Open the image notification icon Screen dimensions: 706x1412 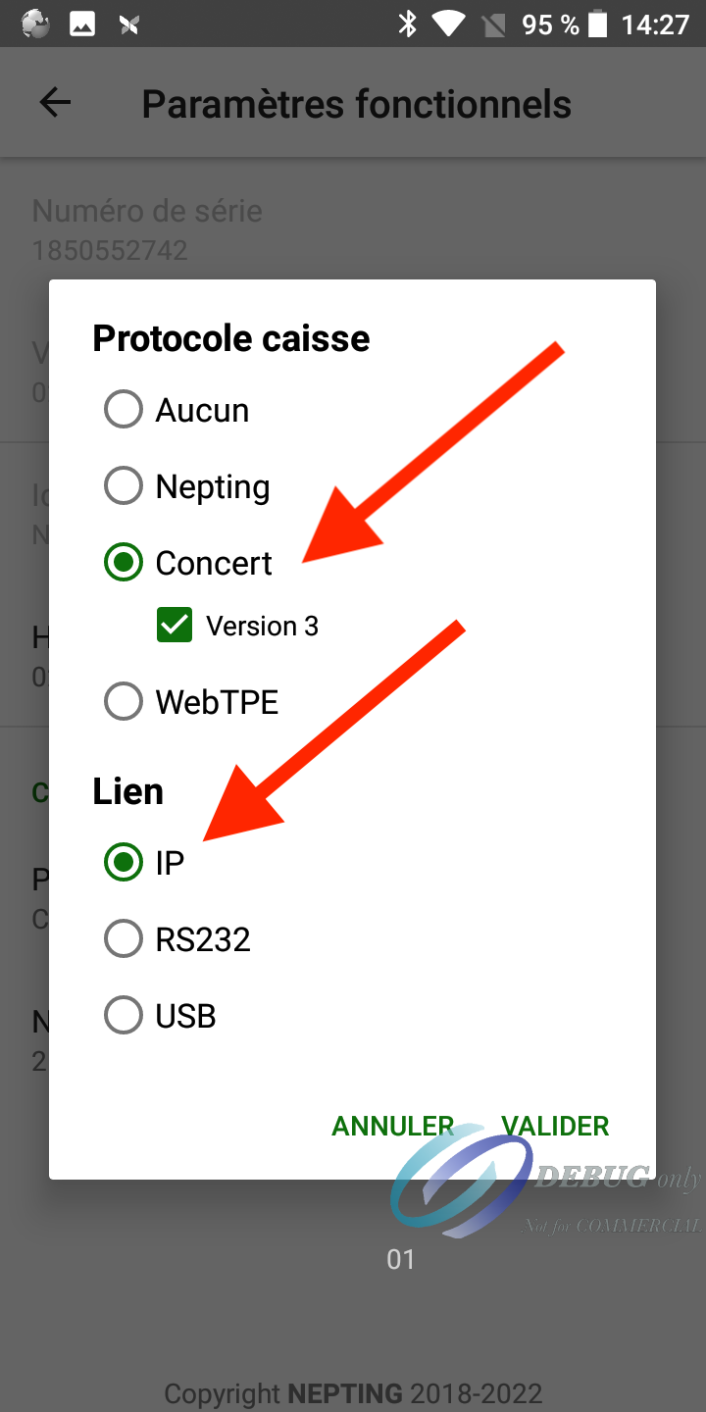coord(82,24)
